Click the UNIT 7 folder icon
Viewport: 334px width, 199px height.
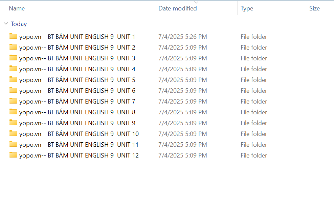point(13,101)
